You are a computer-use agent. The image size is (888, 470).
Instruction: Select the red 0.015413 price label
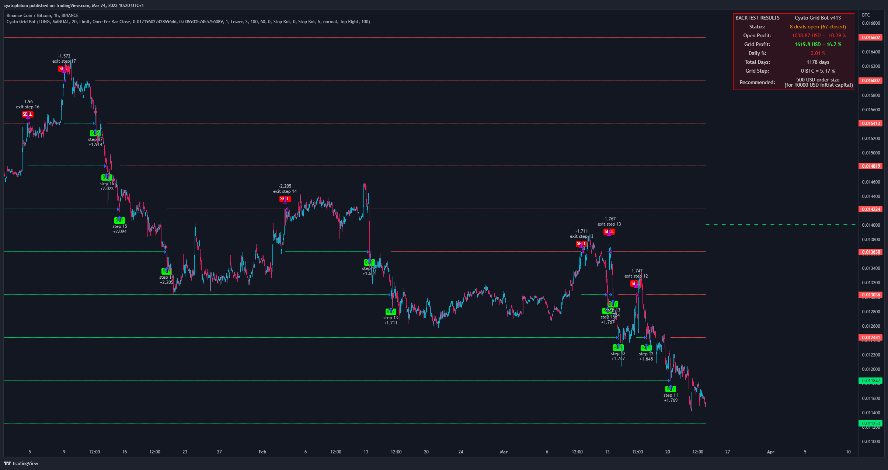click(x=871, y=123)
